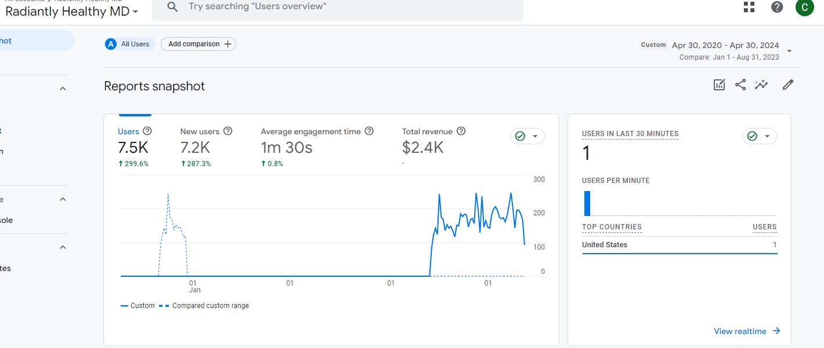Viewport: 824px width, 348px height.
Task: Click the search input field
Action: tap(338, 7)
